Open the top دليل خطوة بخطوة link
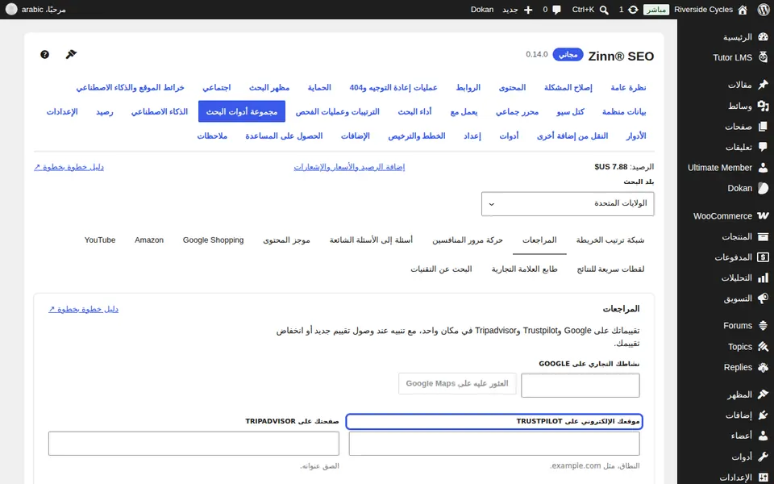Screen dimensions: 774x484 coord(69,167)
